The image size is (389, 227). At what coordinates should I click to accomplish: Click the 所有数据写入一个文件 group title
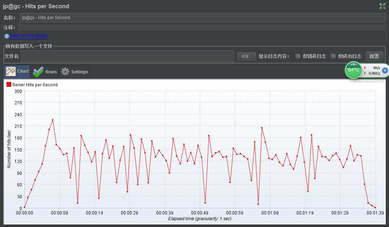29,46
